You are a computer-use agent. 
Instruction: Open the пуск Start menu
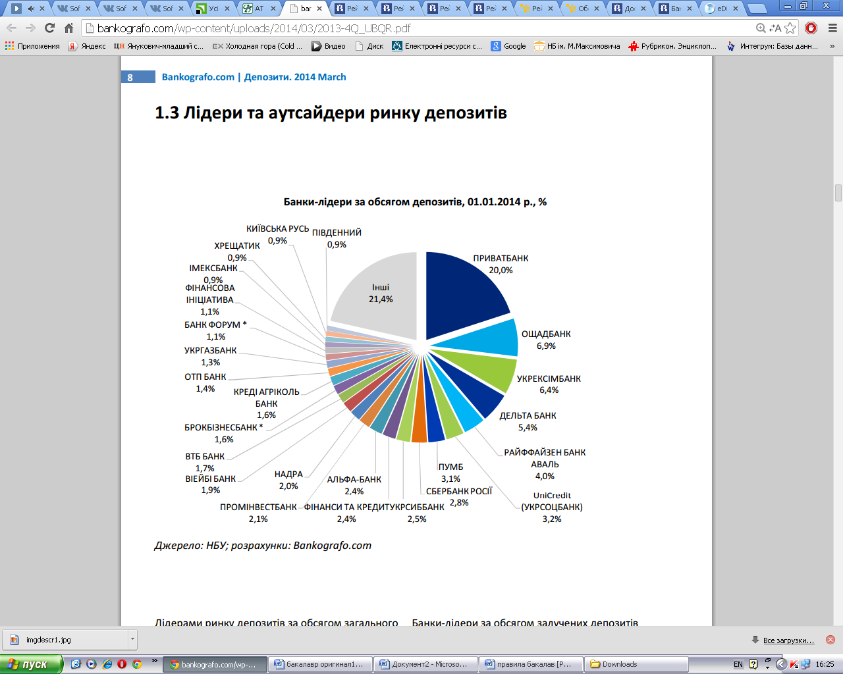(x=32, y=664)
